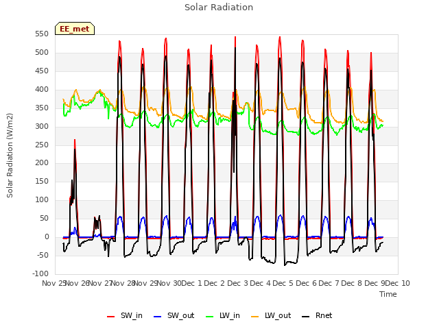Click the Rnet legend label
Image resolution: width=439 pixels, height=329 pixels.
coord(324,315)
